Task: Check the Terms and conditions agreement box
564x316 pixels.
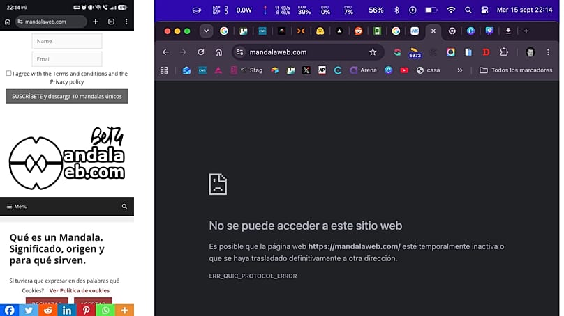Action: click(8, 73)
